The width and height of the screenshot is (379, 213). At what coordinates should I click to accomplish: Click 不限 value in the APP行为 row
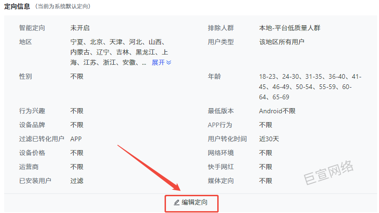[265, 125]
